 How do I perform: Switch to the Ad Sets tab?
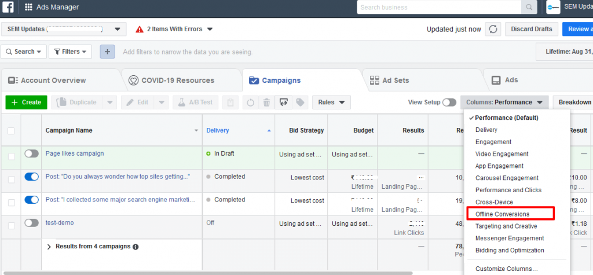[x=389, y=80]
